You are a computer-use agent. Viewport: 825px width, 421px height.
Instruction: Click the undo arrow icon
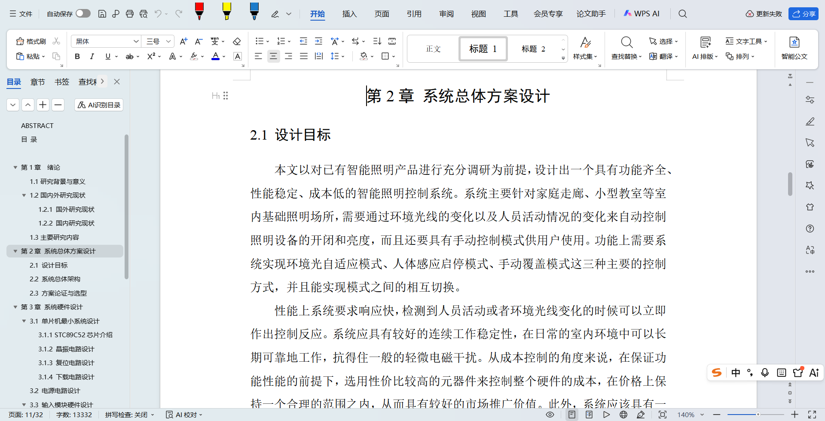158,14
